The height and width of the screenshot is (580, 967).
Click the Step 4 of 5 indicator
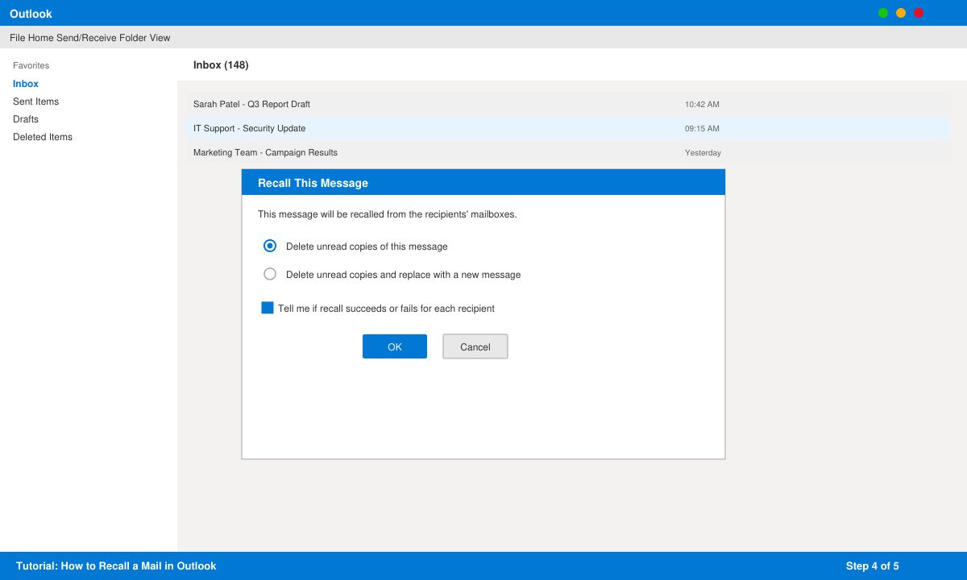(x=872, y=566)
